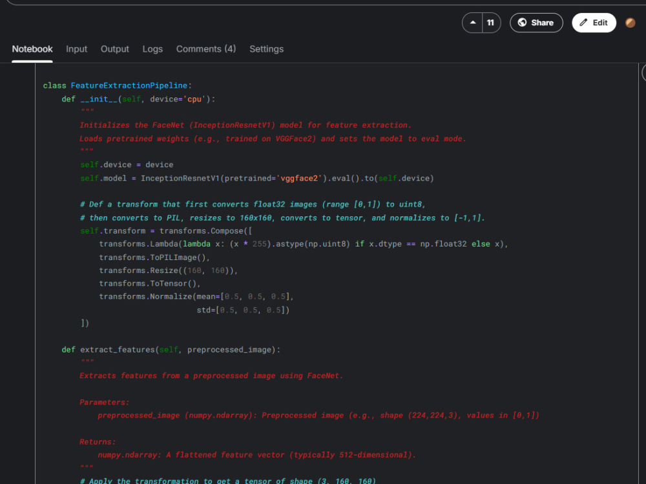Switch to the Input tab
This screenshot has height=484, width=646.
pos(77,49)
